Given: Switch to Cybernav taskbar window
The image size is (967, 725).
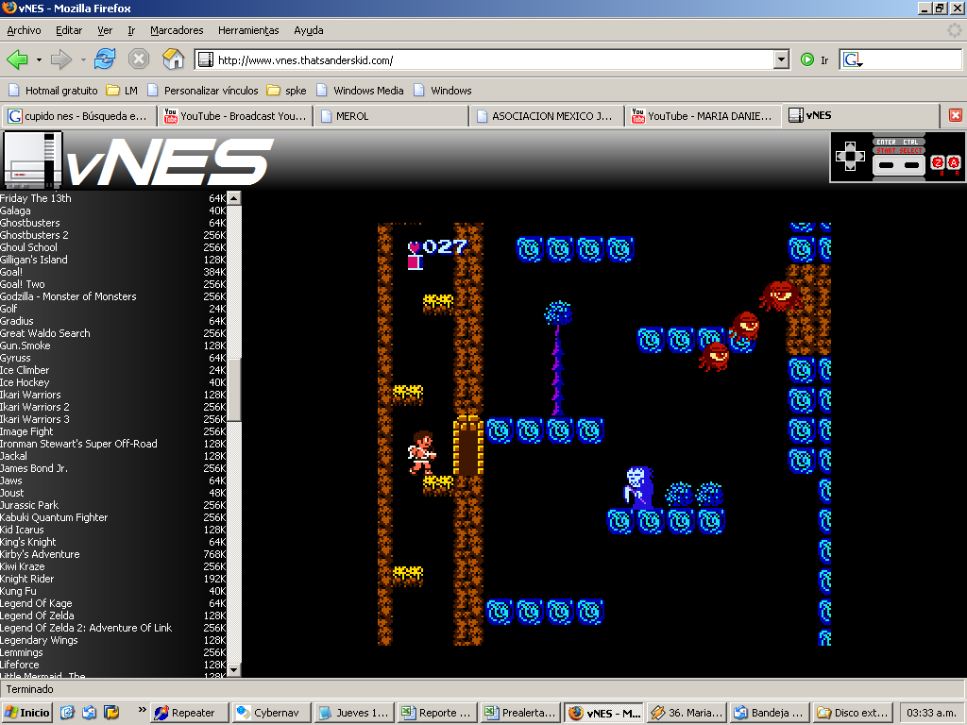Looking at the screenshot, I should 271,713.
